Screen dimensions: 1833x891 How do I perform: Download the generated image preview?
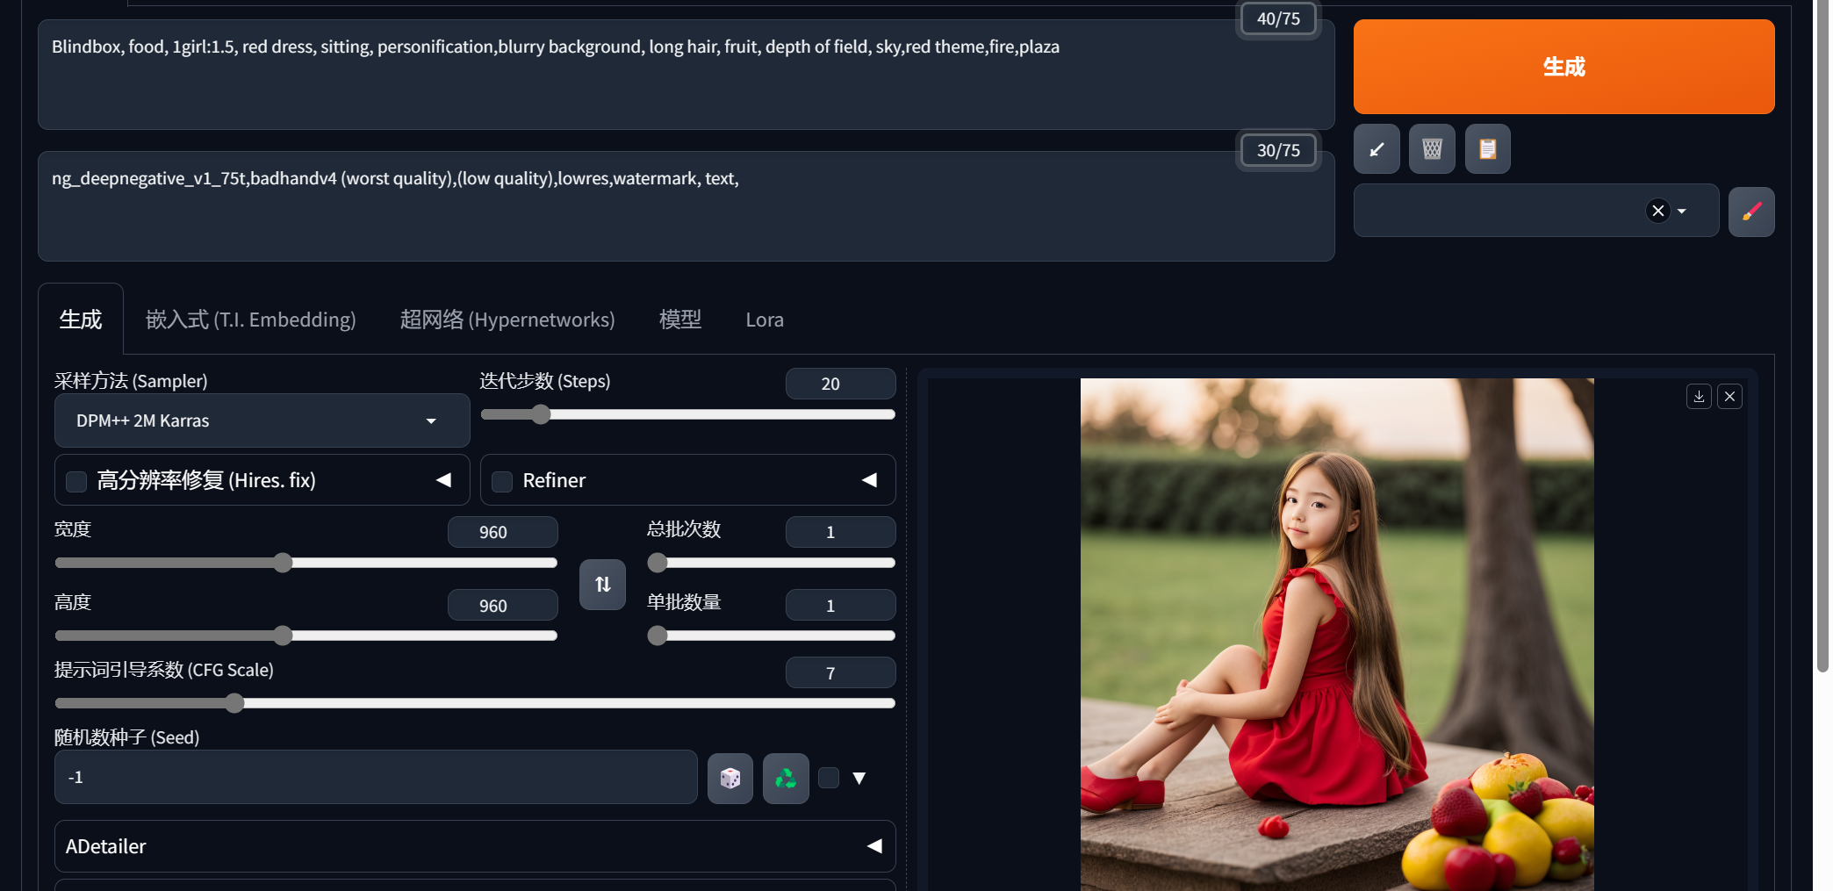pyautogui.click(x=1699, y=397)
